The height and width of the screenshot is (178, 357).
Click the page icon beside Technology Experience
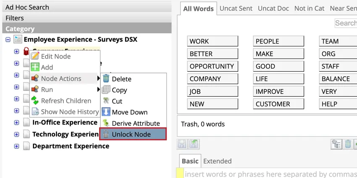click(26, 134)
